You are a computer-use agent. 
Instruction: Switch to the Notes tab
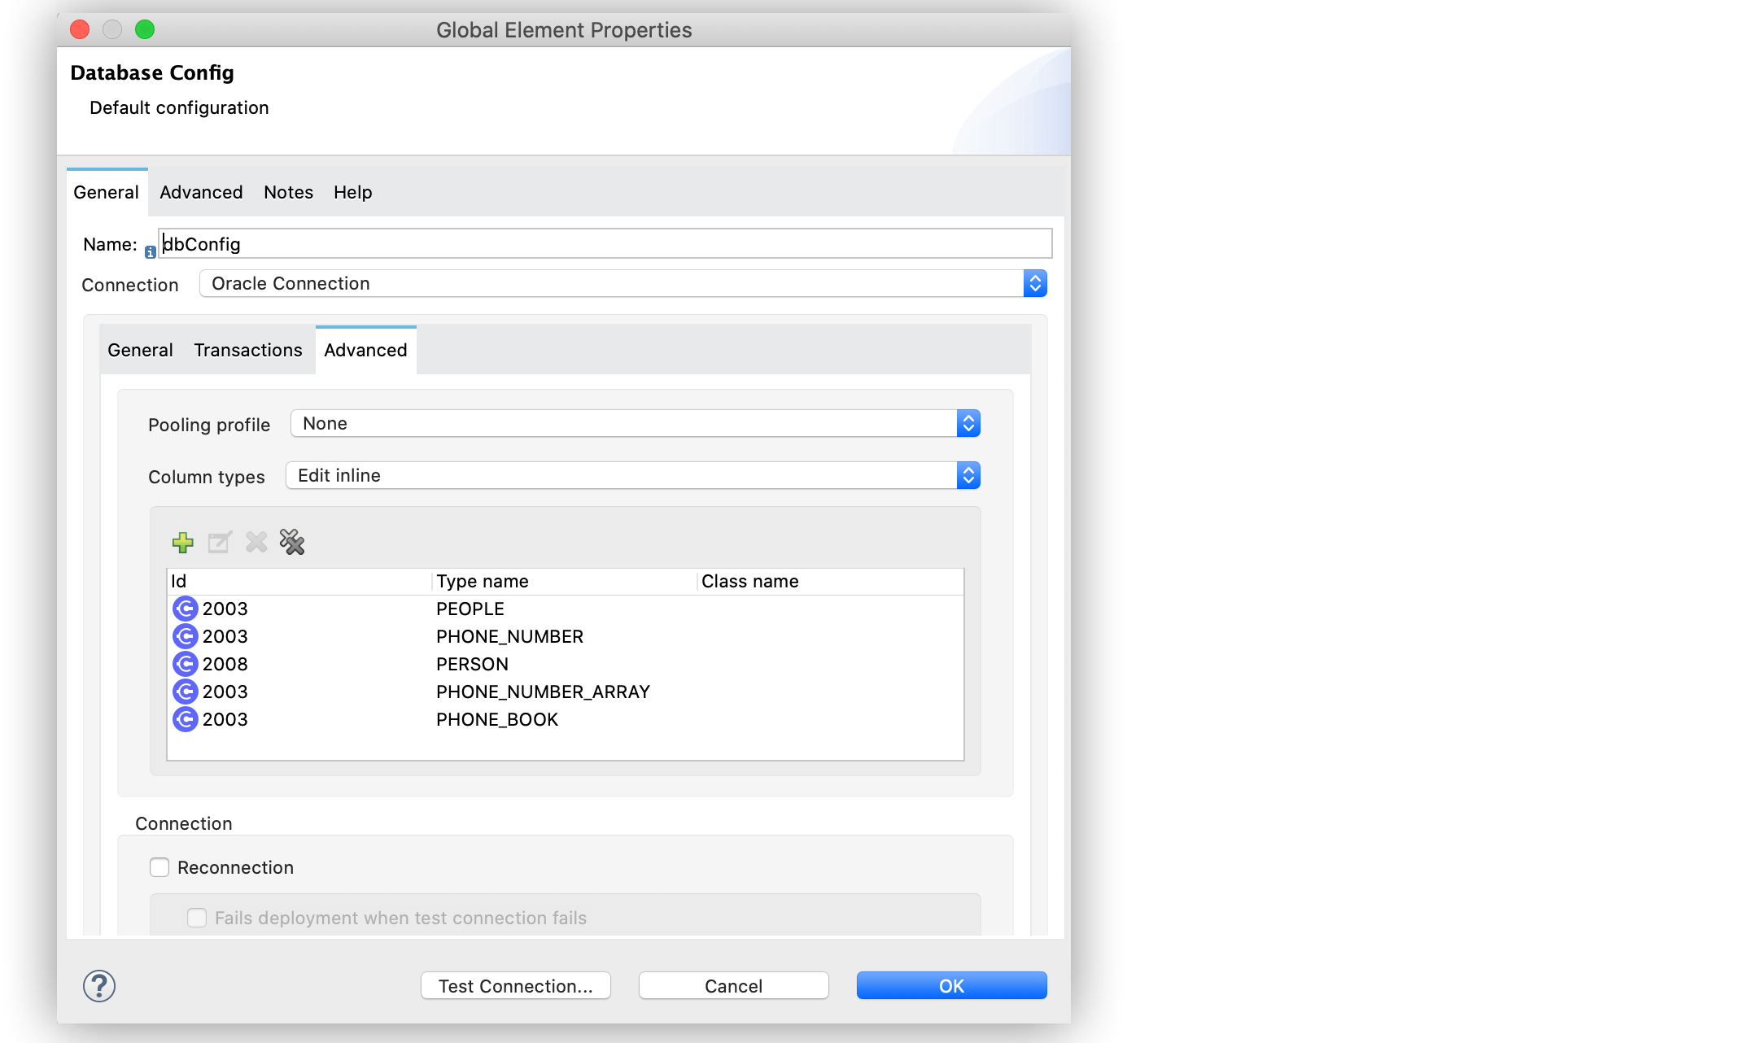pyautogui.click(x=288, y=192)
